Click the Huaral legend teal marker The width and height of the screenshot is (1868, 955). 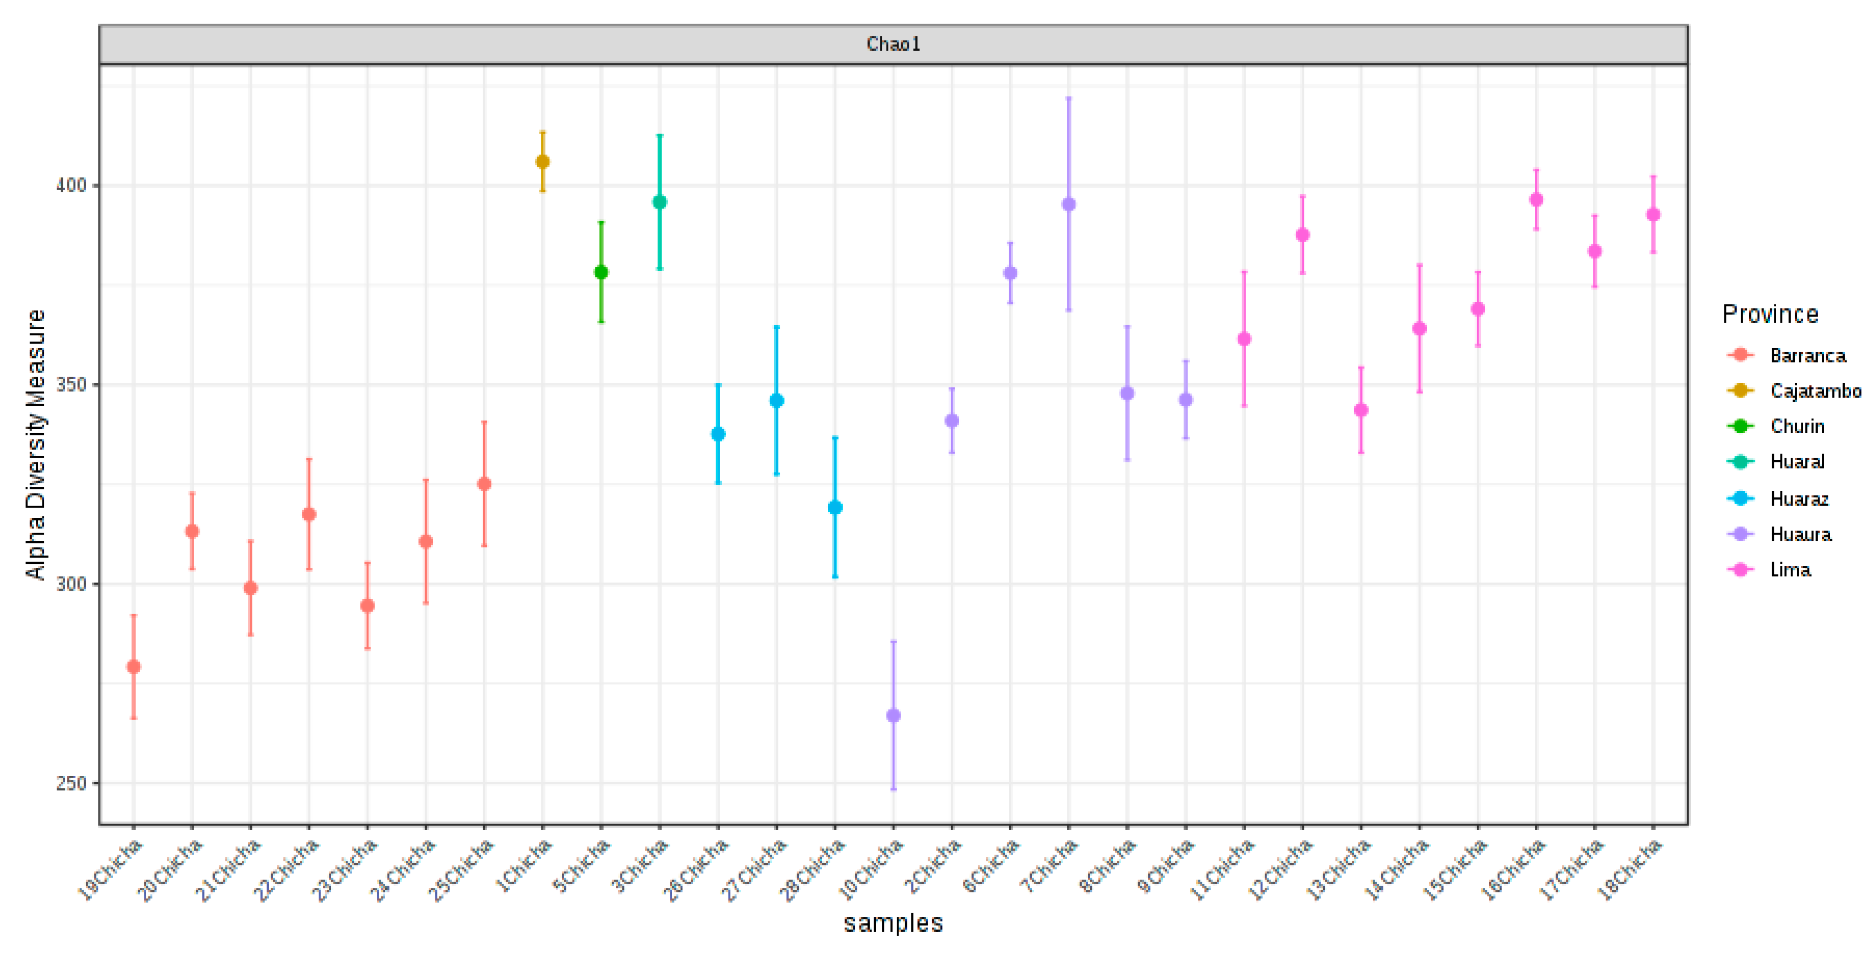tap(1739, 461)
